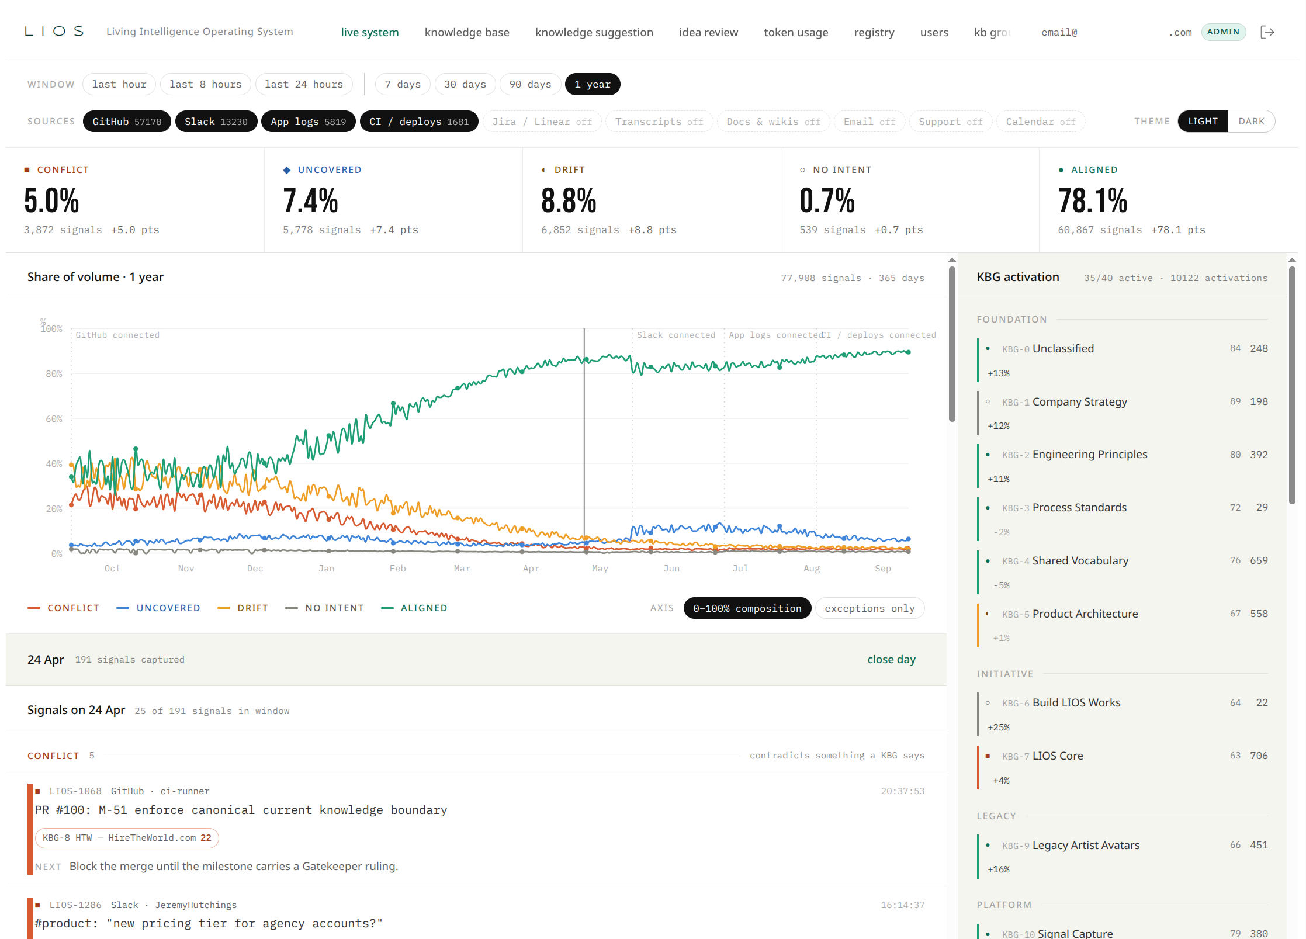Click the logout icon in header
The height and width of the screenshot is (939, 1306).
point(1267,32)
